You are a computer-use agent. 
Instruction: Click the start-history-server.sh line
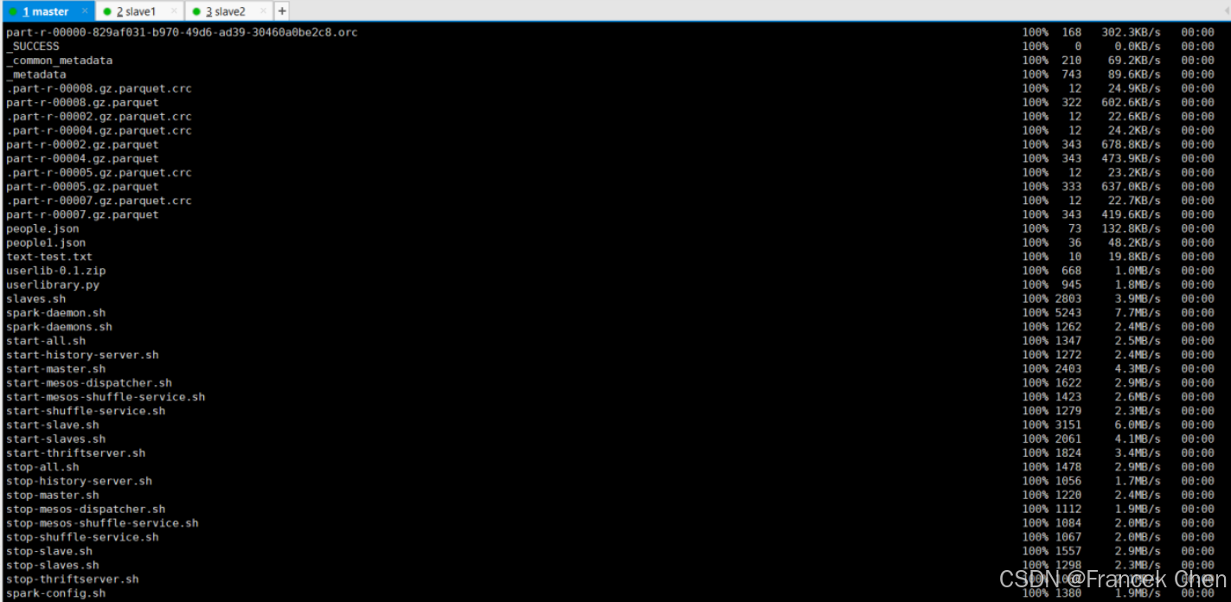click(82, 355)
